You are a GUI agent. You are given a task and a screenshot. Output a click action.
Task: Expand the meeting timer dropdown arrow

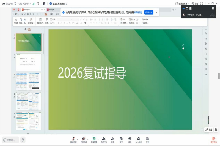[30, 4]
